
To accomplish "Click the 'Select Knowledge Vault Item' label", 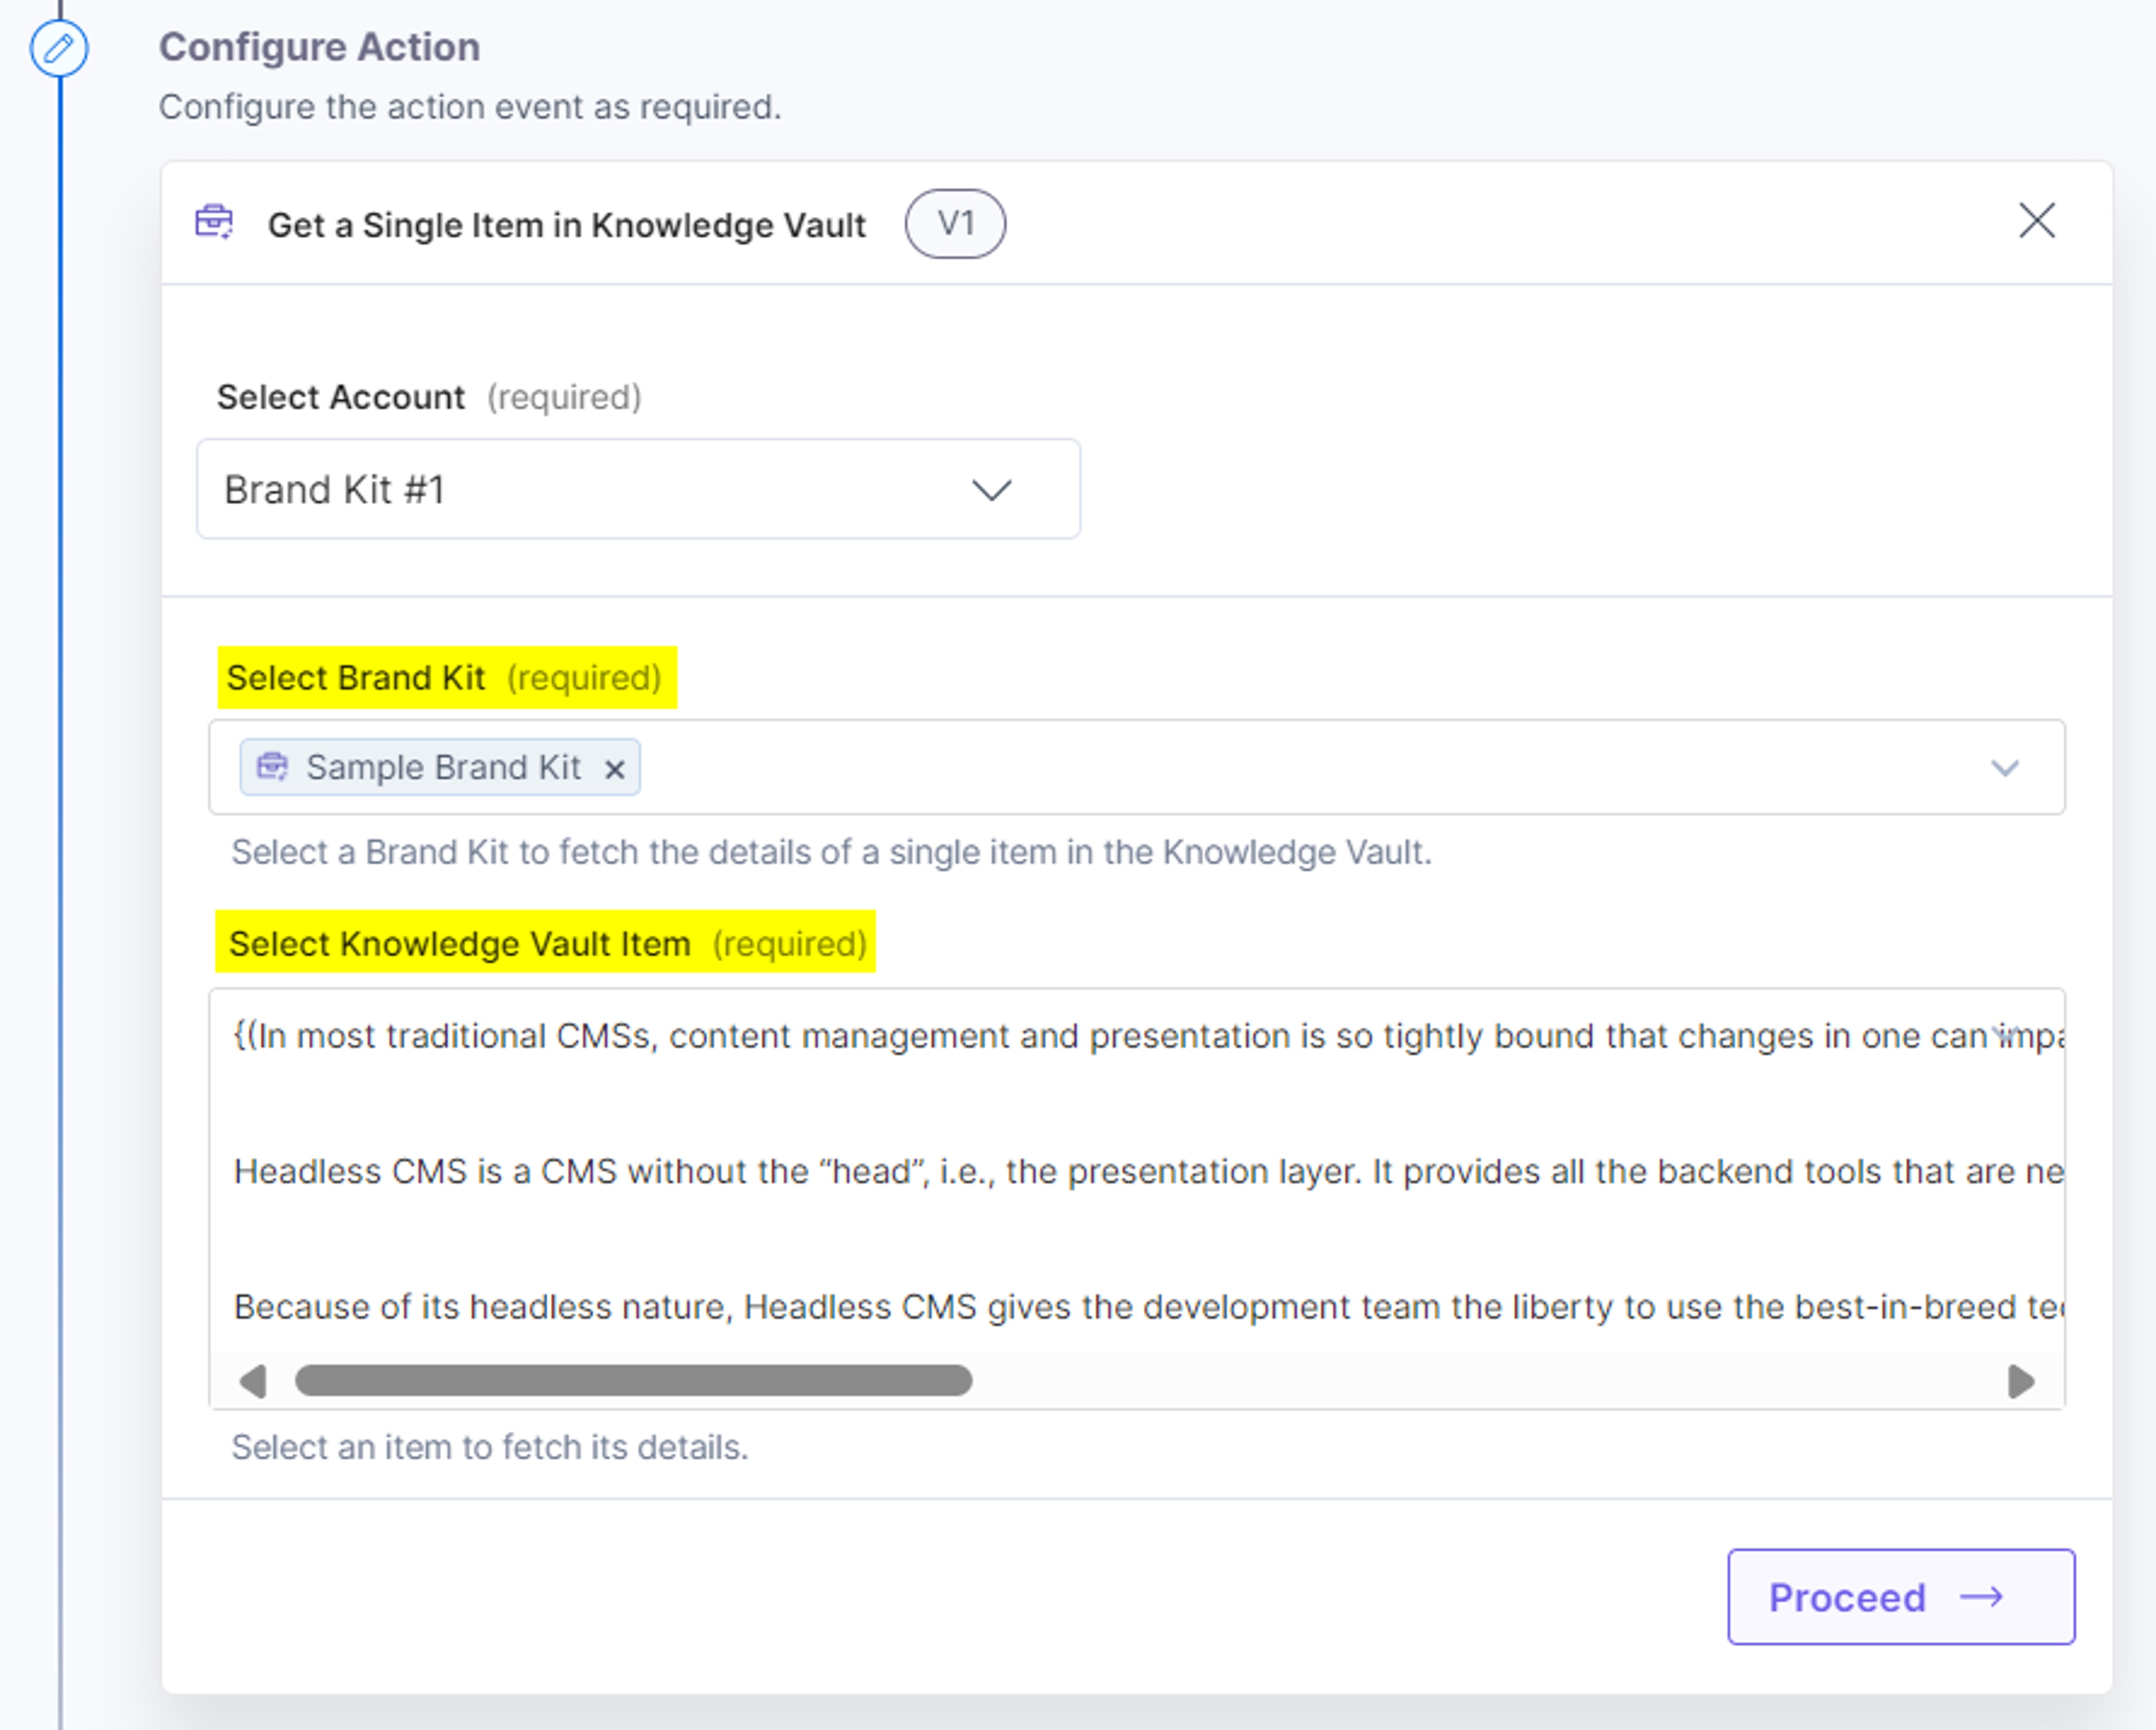I will (x=460, y=943).
